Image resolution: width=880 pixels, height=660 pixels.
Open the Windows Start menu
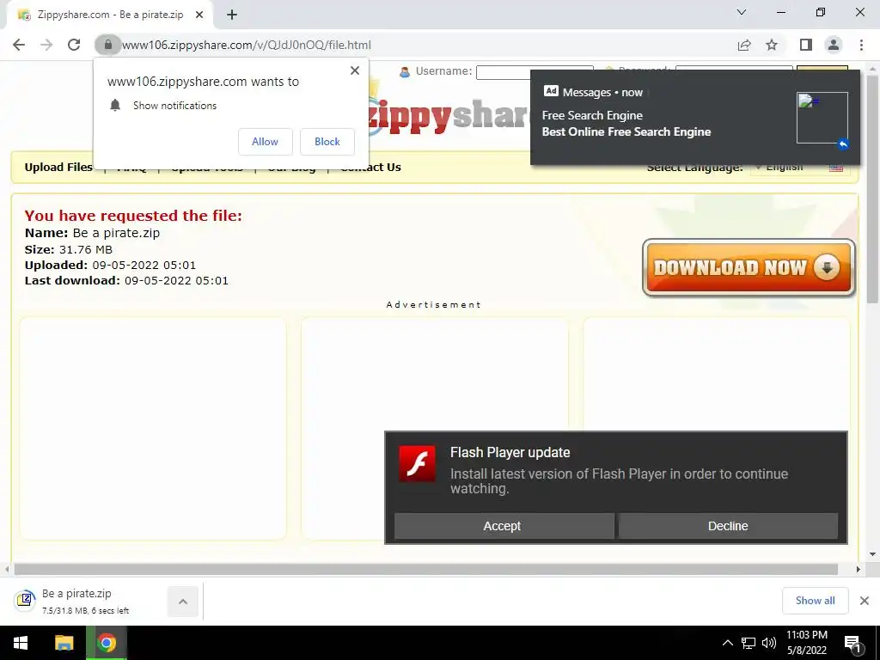coord(21,643)
